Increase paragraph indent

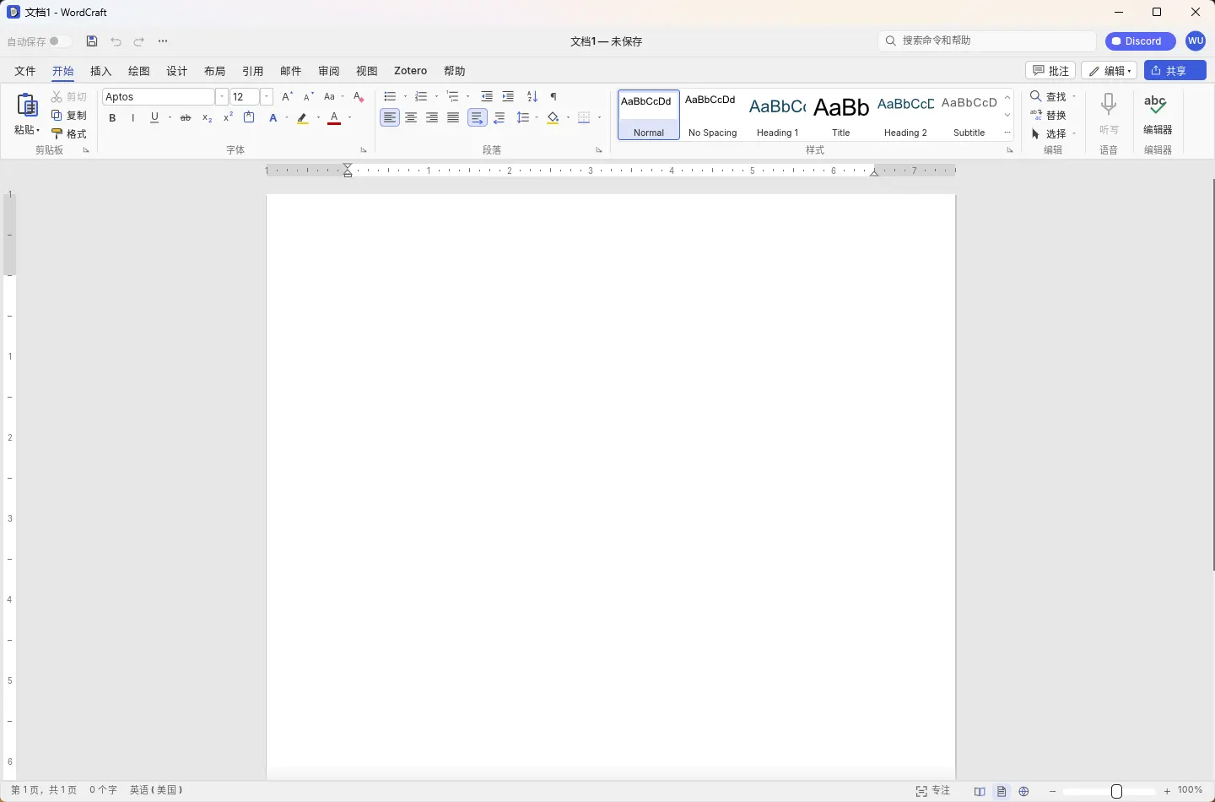click(508, 97)
